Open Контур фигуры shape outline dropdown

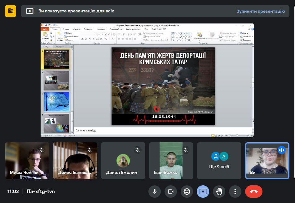tap(229, 37)
